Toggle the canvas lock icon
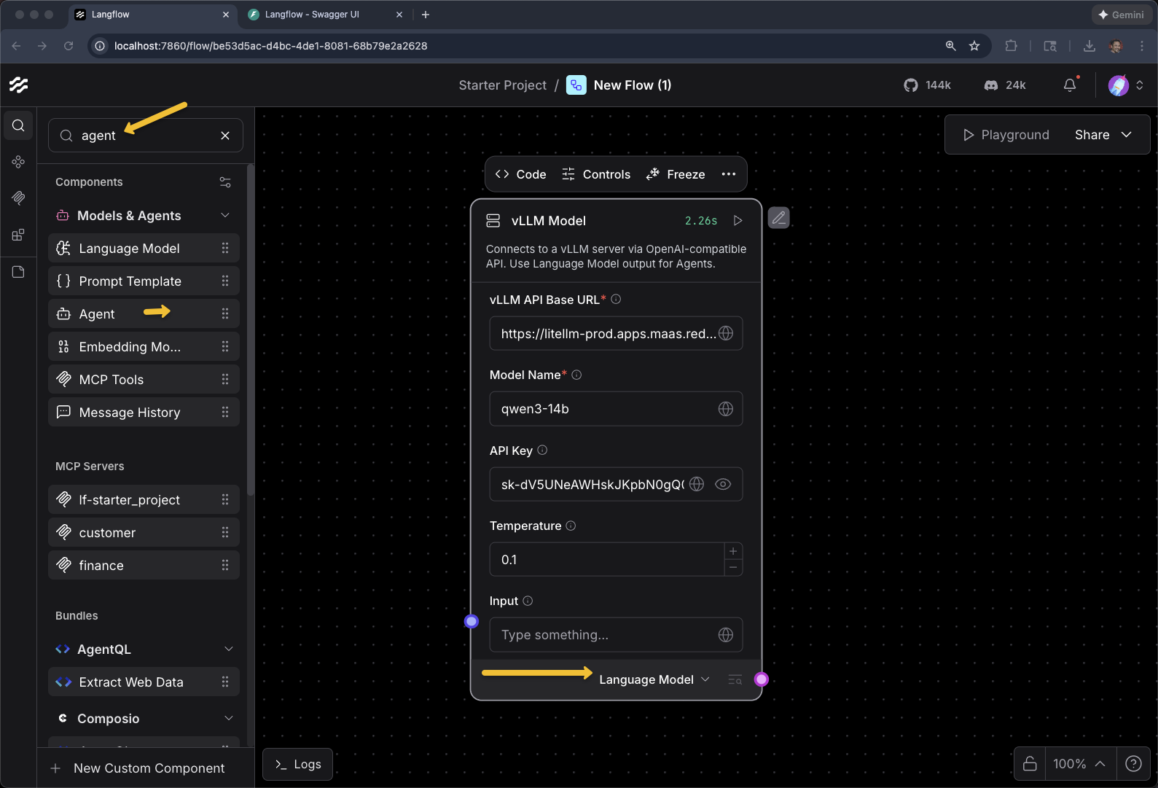1158x788 pixels. click(x=1029, y=763)
